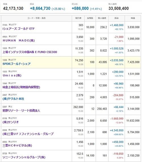This screenshot has width=142, height=162.
Task: Click the 購入価格 column header in table
Action: (102, 18)
